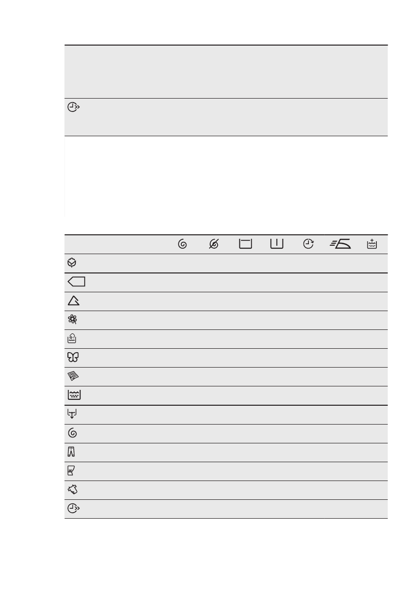Viewport: 416px width, 590px height.
Task: Click the extra rinse plus tub icon
Action: tap(372, 244)
